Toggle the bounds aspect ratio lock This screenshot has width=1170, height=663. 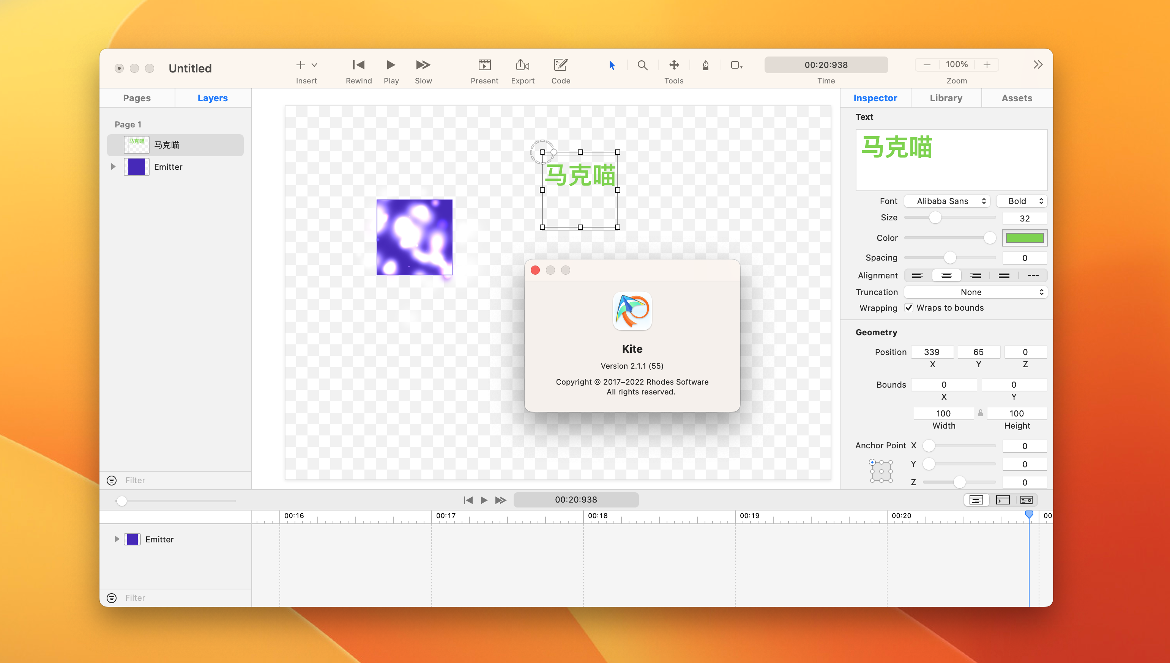click(x=981, y=413)
